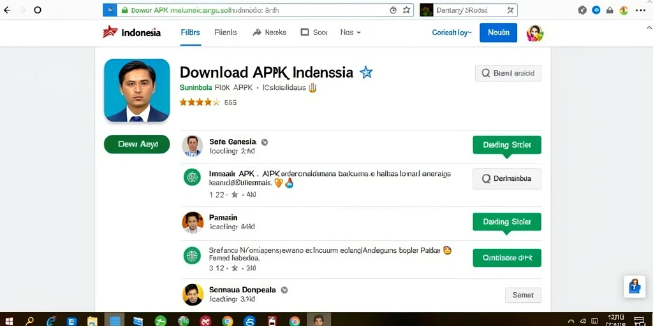The width and height of the screenshot is (653, 326).
Task: Open the Sennaua Donpeala profile name
Action: pyautogui.click(x=242, y=290)
